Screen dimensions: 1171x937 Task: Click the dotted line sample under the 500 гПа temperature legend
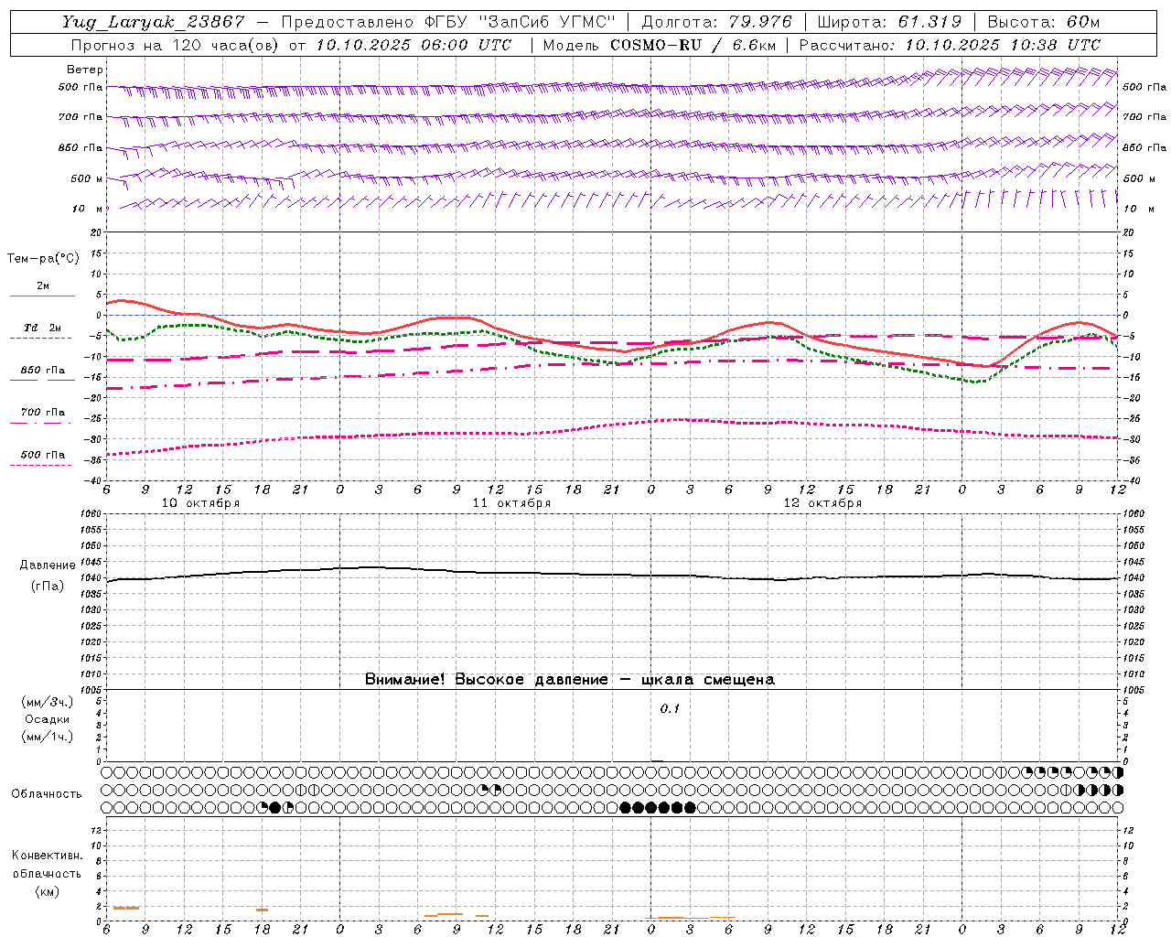click(x=41, y=465)
